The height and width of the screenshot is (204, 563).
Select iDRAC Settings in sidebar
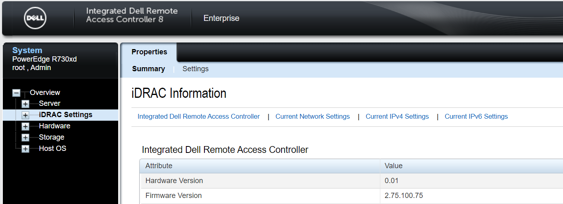tap(66, 115)
